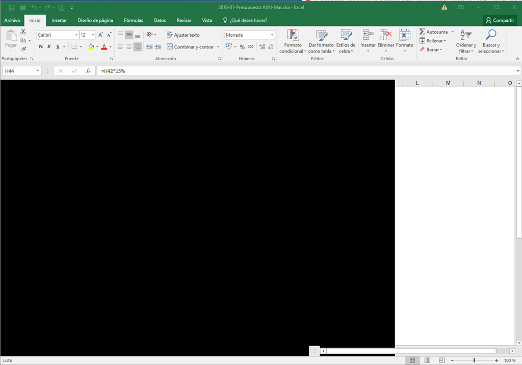The image size is (522, 365).
Task: Center text horizontally
Action: 129,46
